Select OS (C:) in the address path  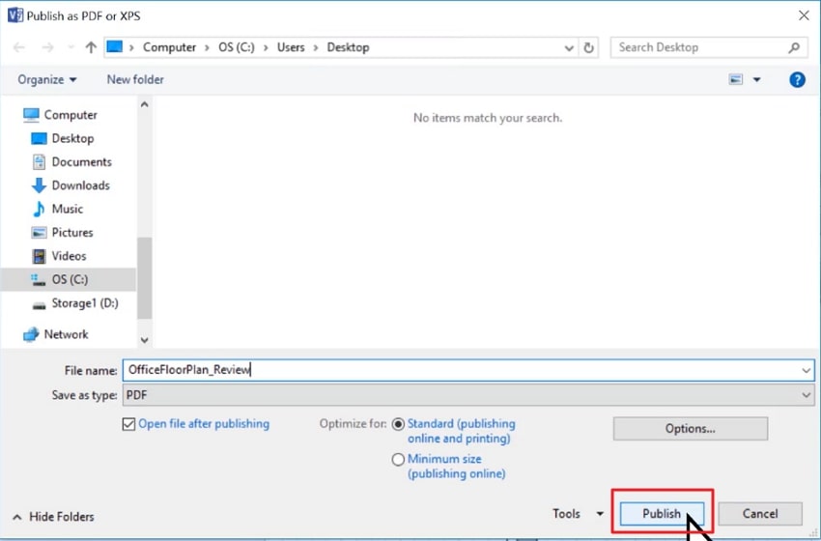pos(236,47)
